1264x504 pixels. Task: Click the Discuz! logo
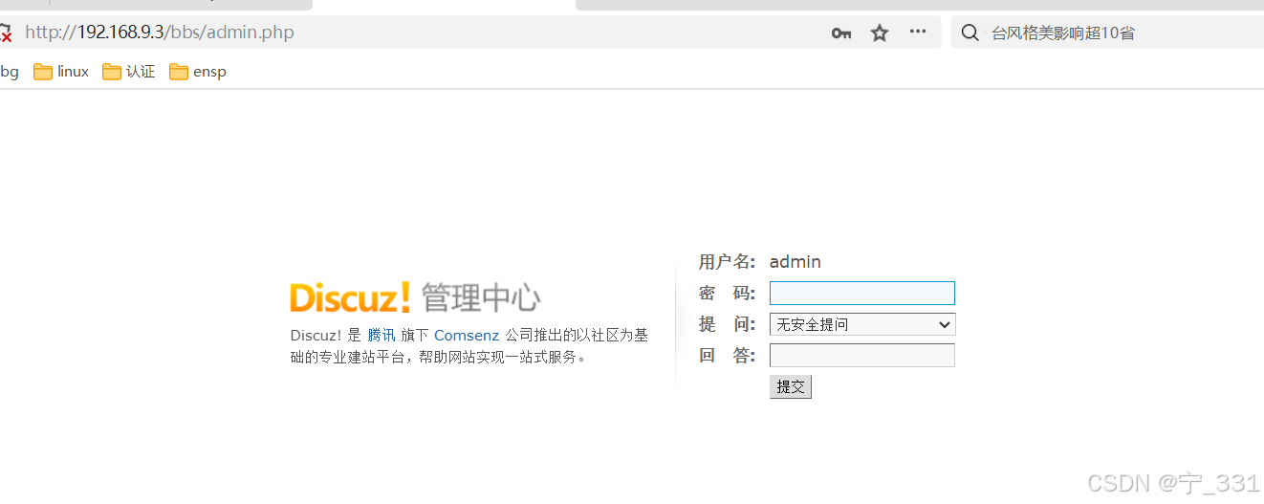point(350,297)
